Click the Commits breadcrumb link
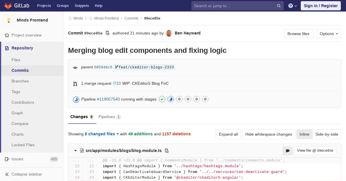 (x=131, y=18)
